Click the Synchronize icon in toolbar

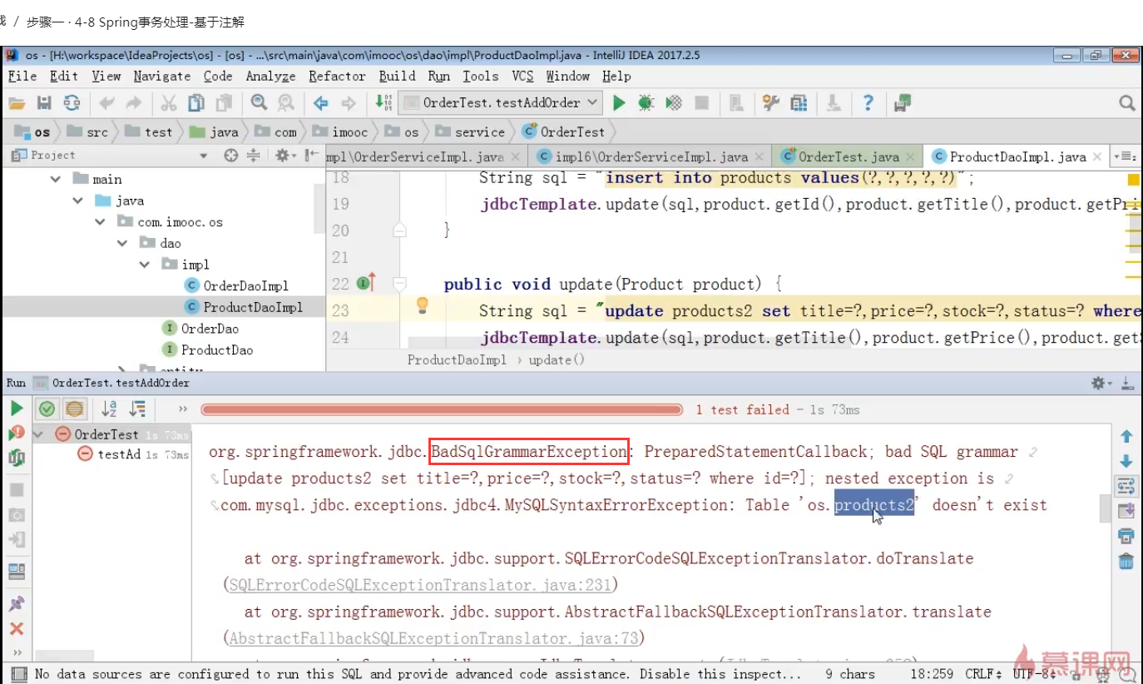(x=72, y=103)
